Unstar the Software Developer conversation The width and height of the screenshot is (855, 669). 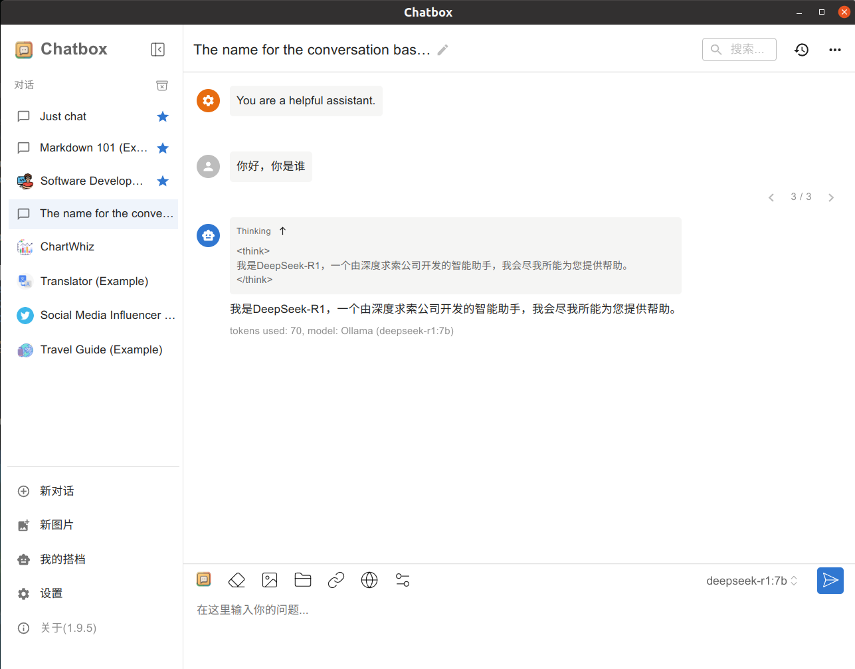click(x=163, y=181)
